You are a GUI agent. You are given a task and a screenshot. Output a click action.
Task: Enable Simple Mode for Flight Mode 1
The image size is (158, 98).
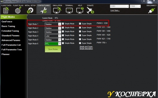tap(63, 24)
